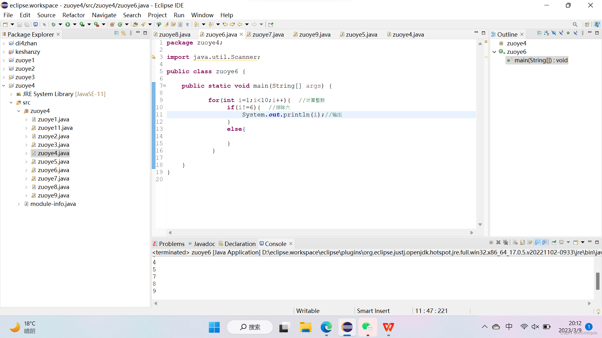The width and height of the screenshot is (602, 338).
Task: Expand the JRE System Library node
Action: [11, 94]
